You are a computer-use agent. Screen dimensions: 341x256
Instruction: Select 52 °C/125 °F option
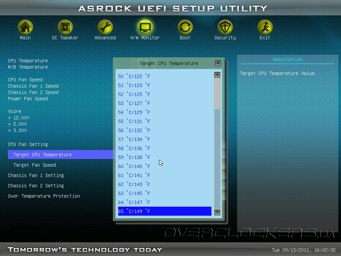coord(165,94)
